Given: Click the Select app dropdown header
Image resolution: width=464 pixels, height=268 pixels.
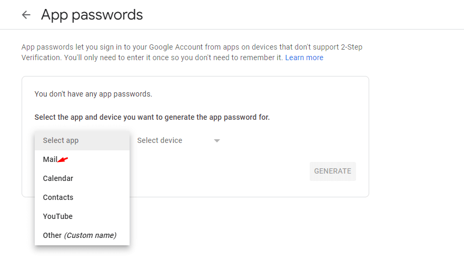Looking at the screenshot, I should 82,140.
